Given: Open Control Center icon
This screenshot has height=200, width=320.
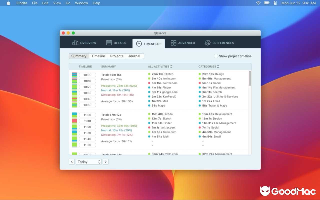Looking at the screenshot, I should point(275,3).
